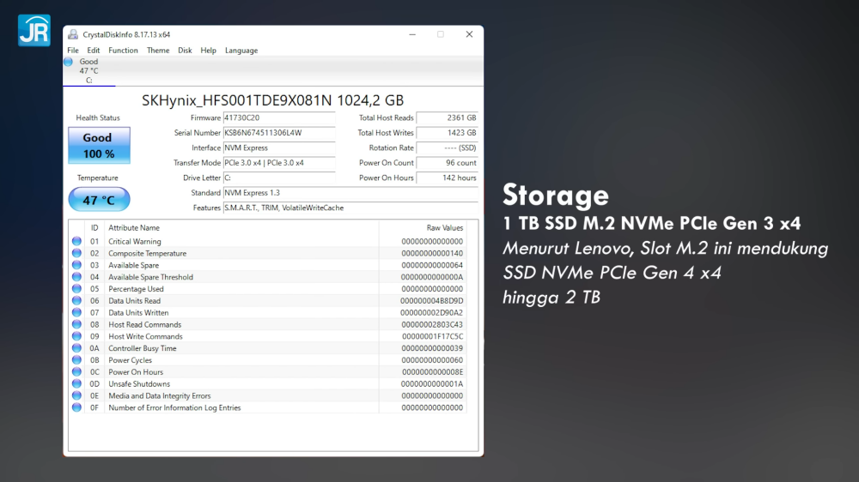859x482 pixels.
Task: Click the Available Spare status orb
Action: (x=77, y=266)
